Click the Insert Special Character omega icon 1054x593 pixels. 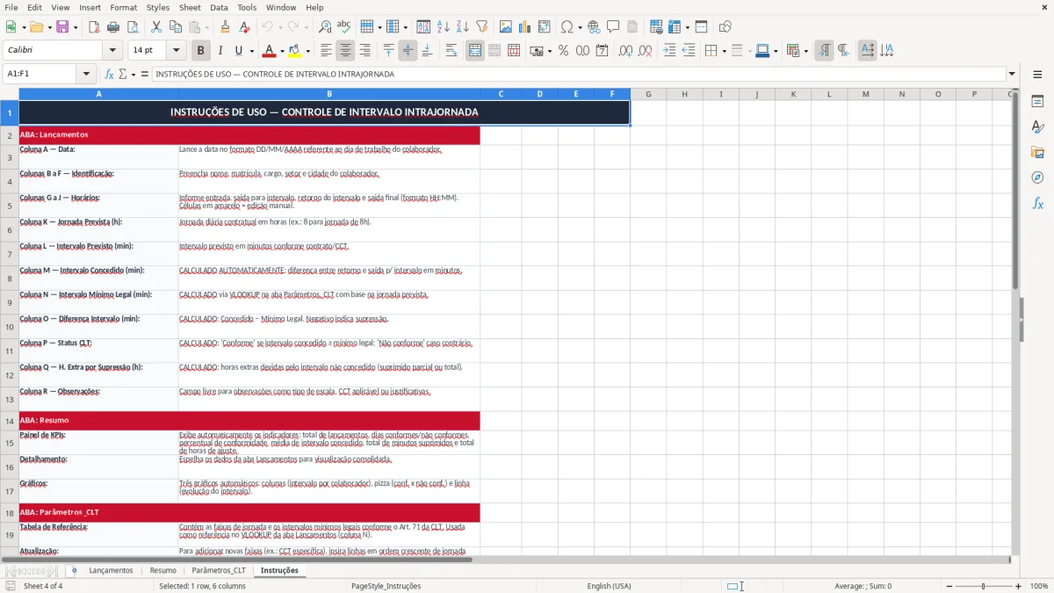pyautogui.click(x=567, y=27)
